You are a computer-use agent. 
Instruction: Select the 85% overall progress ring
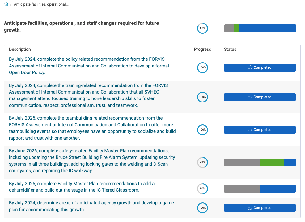[x=202, y=28]
